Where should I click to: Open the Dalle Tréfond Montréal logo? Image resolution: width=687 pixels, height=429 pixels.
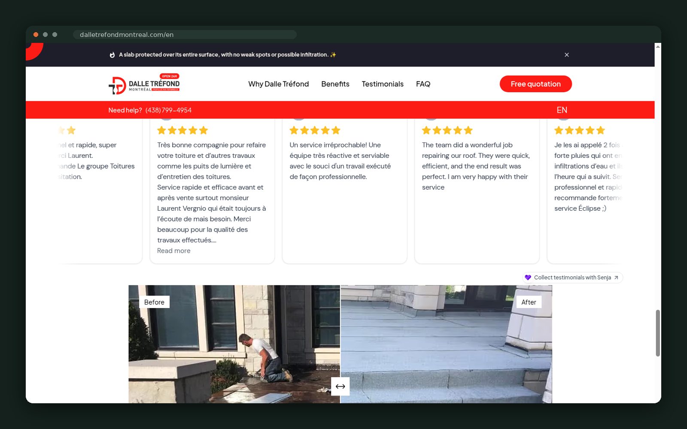pyautogui.click(x=144, y=84)
